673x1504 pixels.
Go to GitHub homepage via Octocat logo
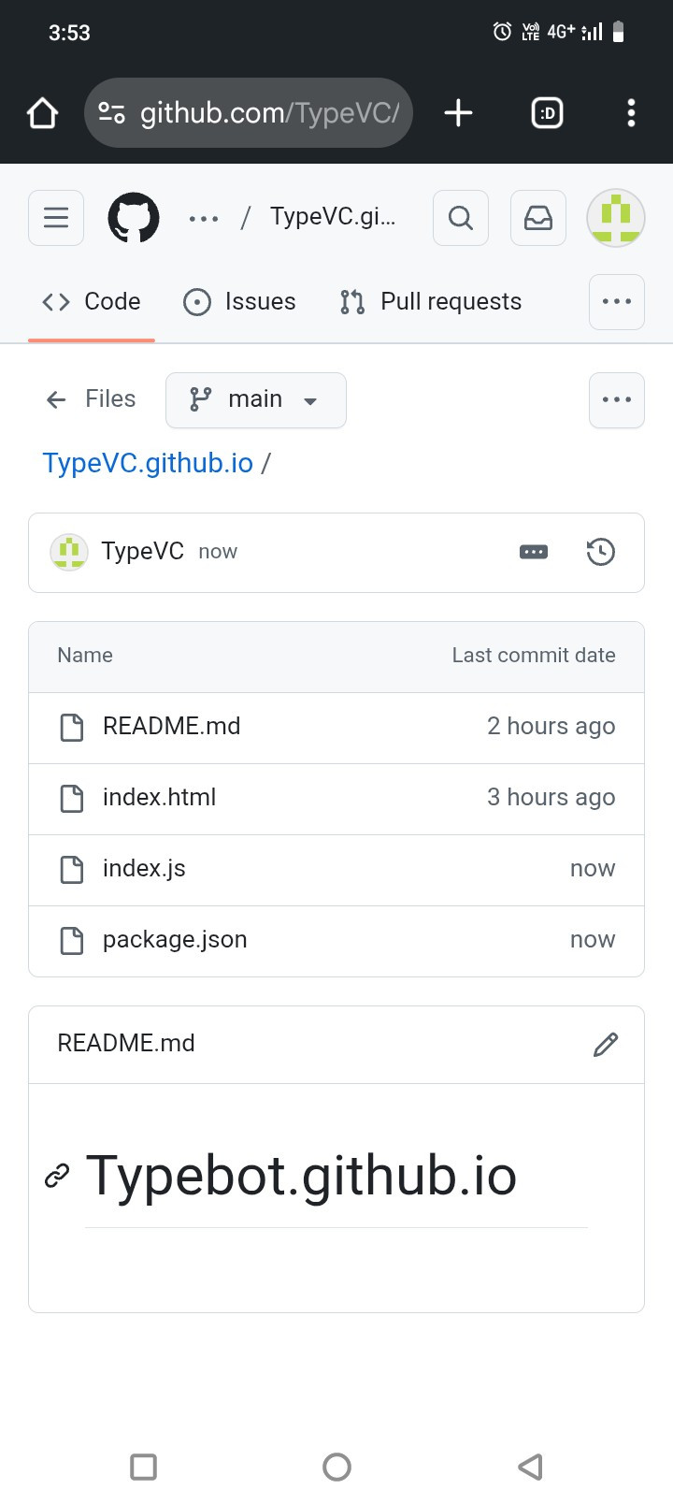point(134,218)
